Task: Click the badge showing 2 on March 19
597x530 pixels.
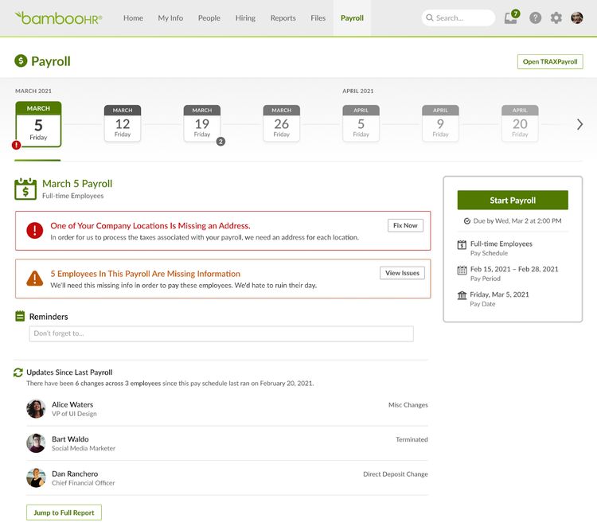Action: (x=220, y=142)
